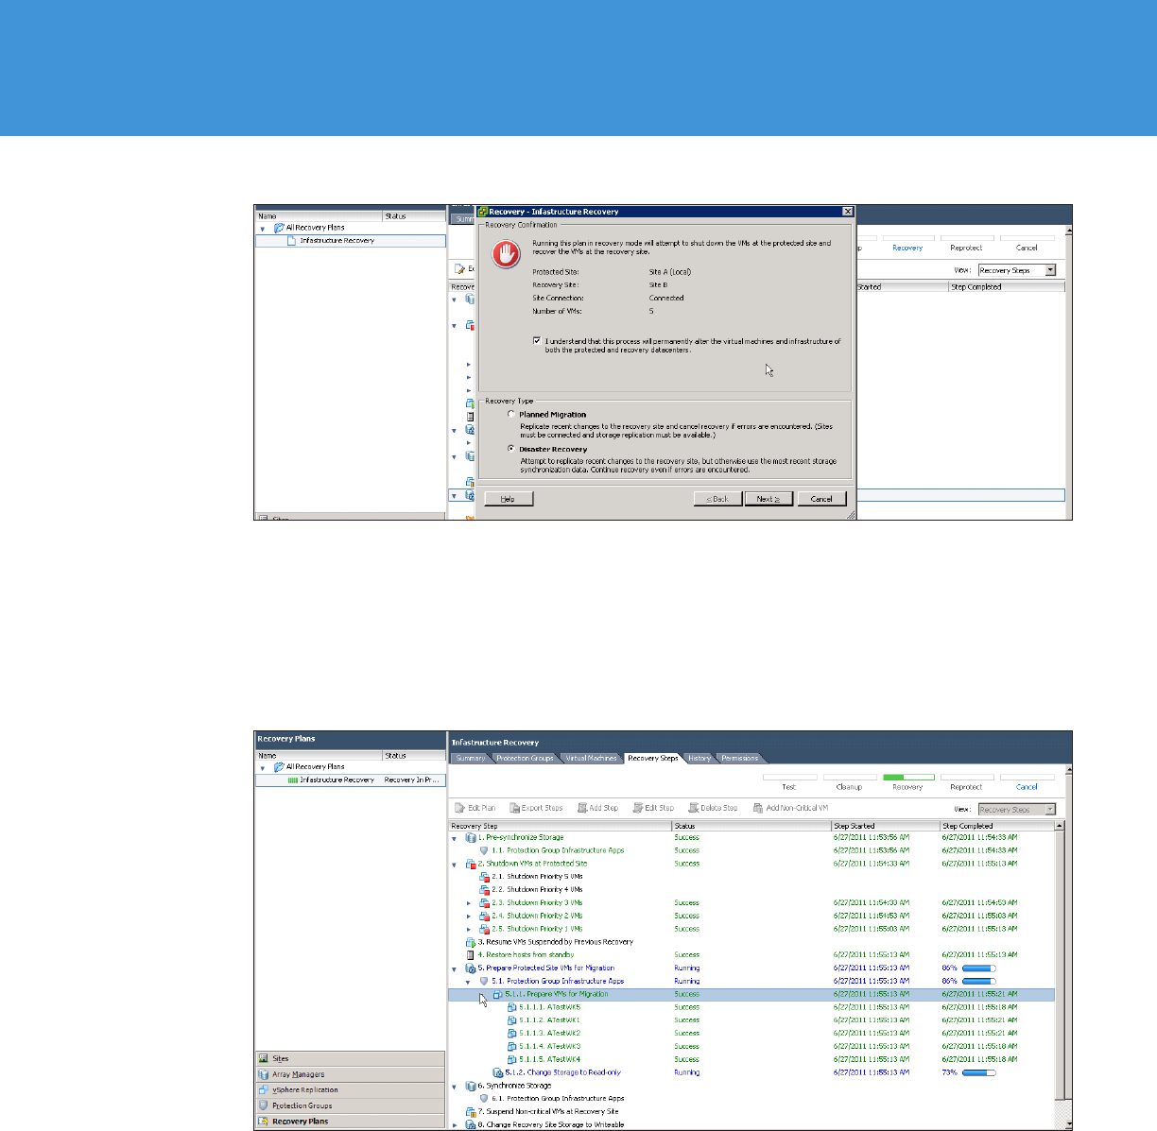Click the Export Steps toolbar icon
Image resolution: width=1157 pixels, height=1131 pixels.
coord(514,808)
